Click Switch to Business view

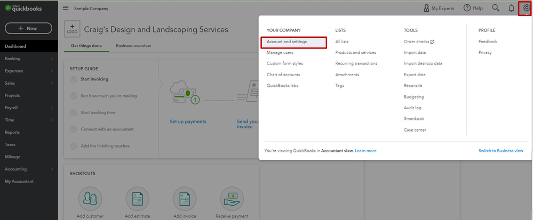click(500, 151)
